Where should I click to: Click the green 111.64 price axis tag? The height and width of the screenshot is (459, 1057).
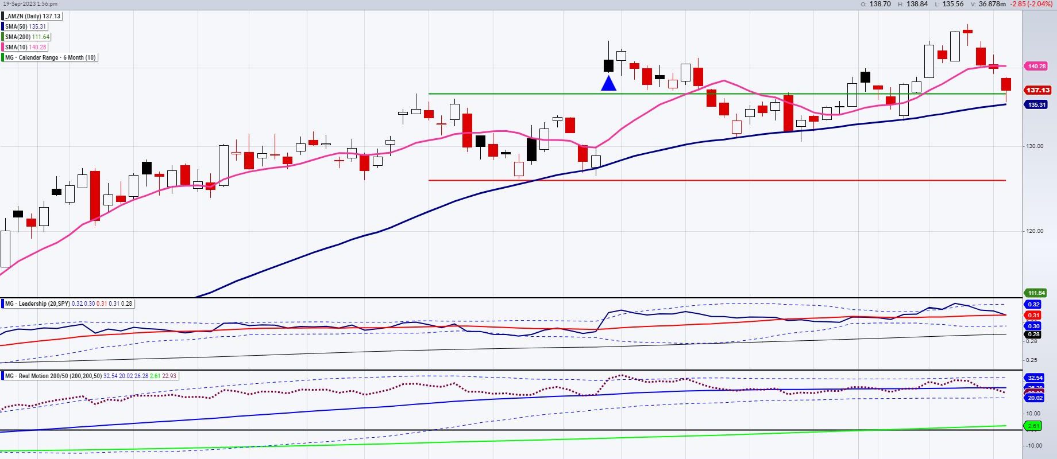click(x=1036, y=293)
